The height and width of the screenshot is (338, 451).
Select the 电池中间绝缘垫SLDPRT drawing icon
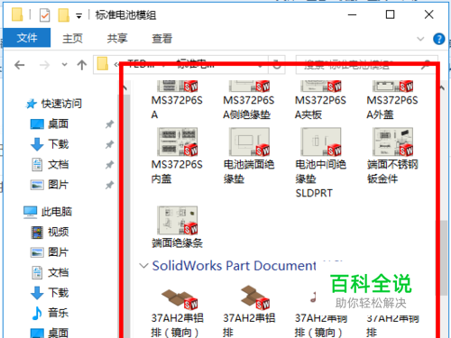pos(321,142)
